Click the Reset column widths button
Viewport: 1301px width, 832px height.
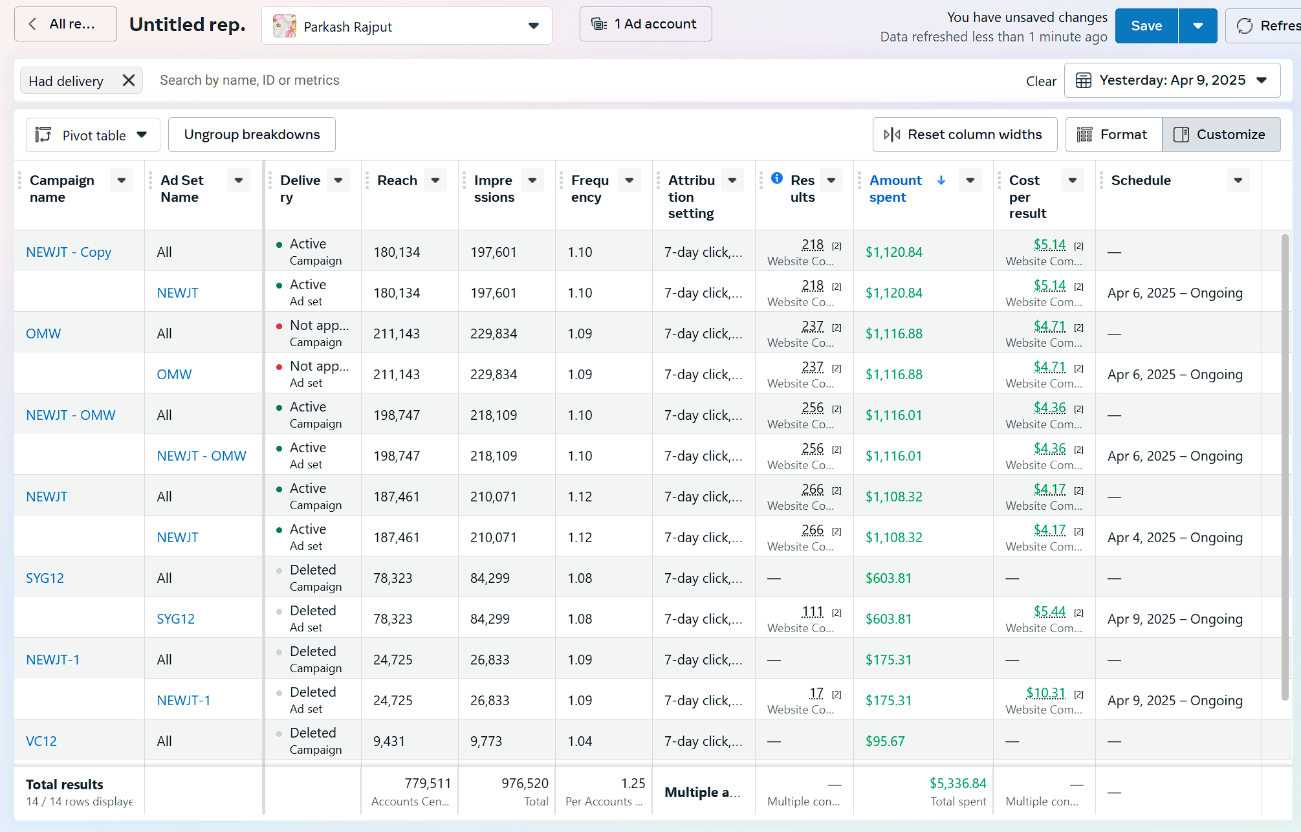click(964, 135)
